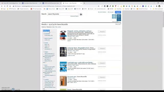The width and height of the screenshot is (164, 92).
Task: Check the eBook format checkbox
Action: tap(44, 48)
